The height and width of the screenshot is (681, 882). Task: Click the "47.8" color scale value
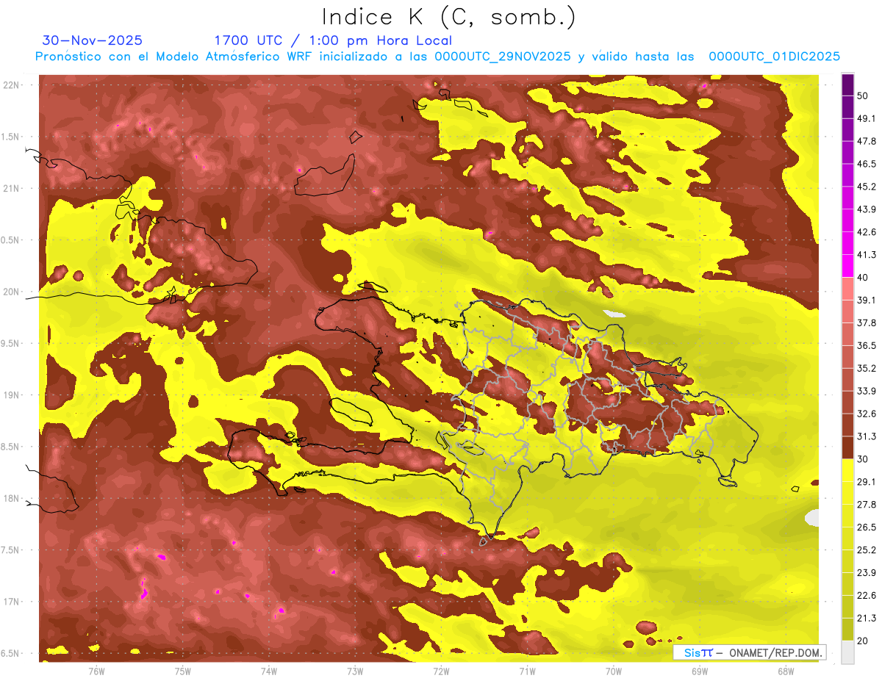click(x=867, y=141)
